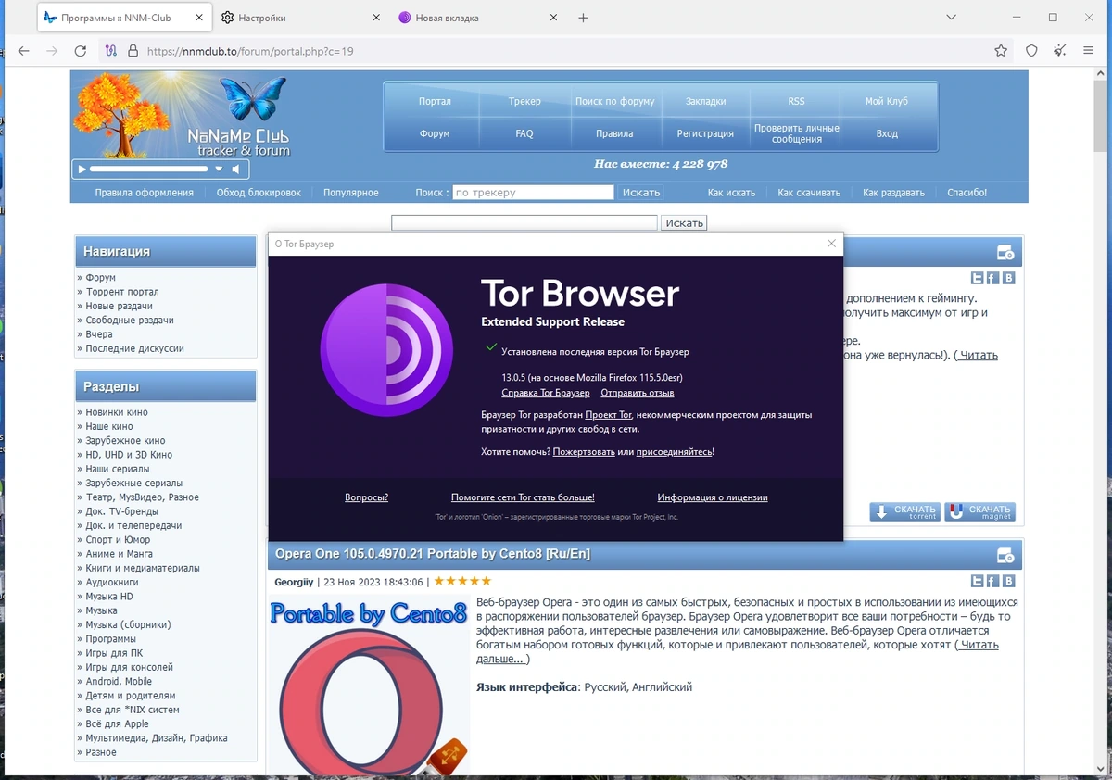Open Справка Tor Браузер link
The height and width of the screenshot is (780, 1112).
click(x=545, y=393)
